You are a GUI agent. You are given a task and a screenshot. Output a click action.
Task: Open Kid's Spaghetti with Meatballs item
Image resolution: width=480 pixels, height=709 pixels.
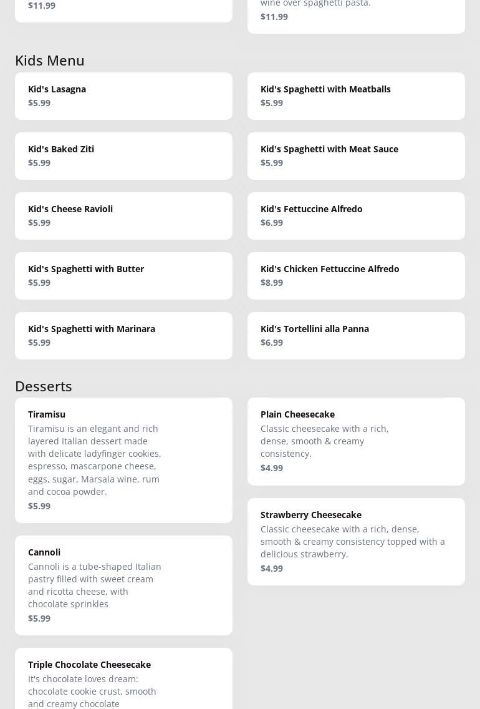[x=356, y=95]
